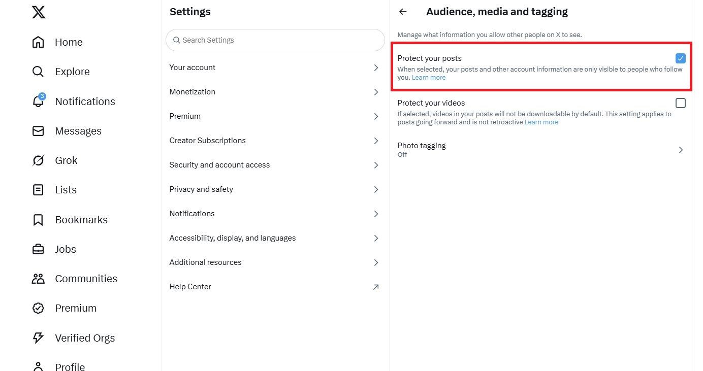Open Communities from the sidebar
Image resolution: width=703 pixels, height=371 pixels.
86,279
